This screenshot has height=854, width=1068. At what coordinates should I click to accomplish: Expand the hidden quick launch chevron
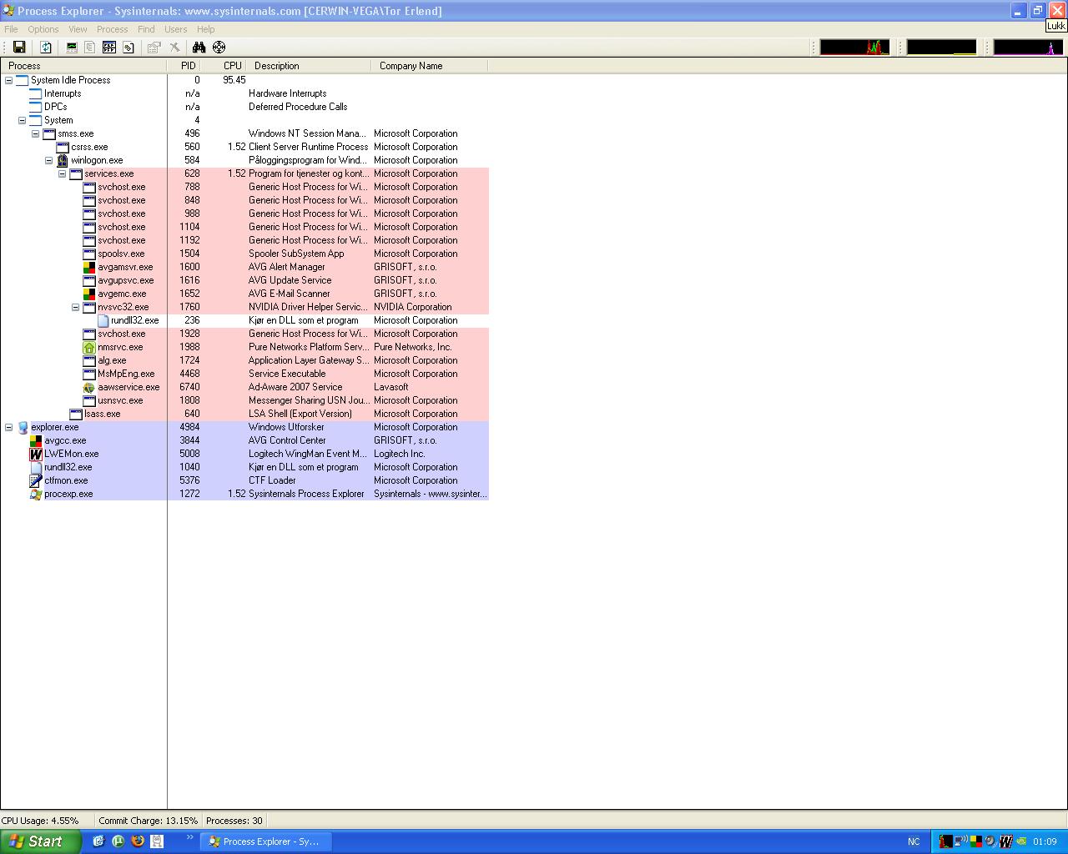coord(189,837)
